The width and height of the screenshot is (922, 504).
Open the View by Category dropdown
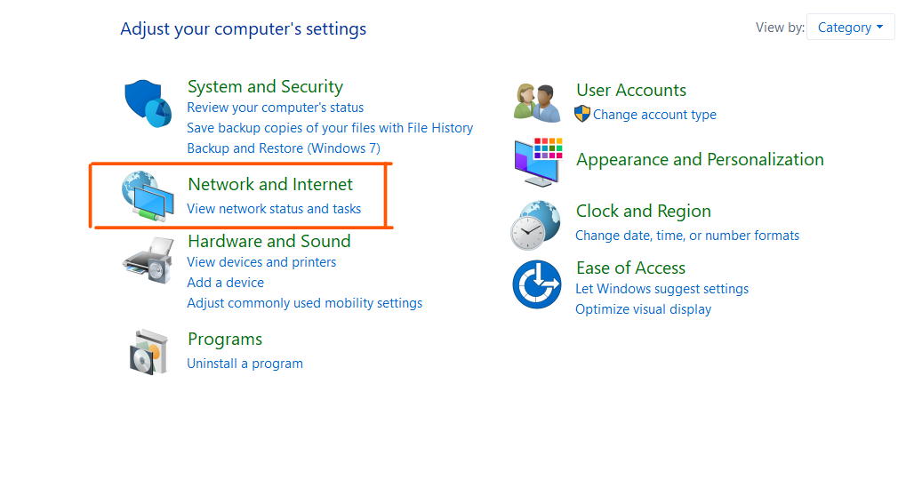pyautogui.click(x=850, y=28)
